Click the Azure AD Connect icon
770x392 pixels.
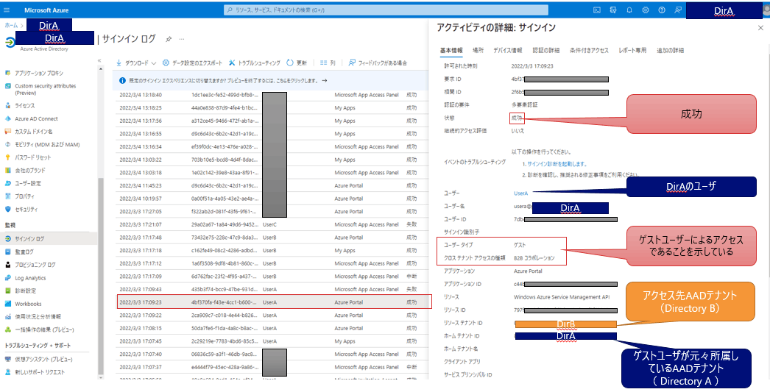[7, 118]
